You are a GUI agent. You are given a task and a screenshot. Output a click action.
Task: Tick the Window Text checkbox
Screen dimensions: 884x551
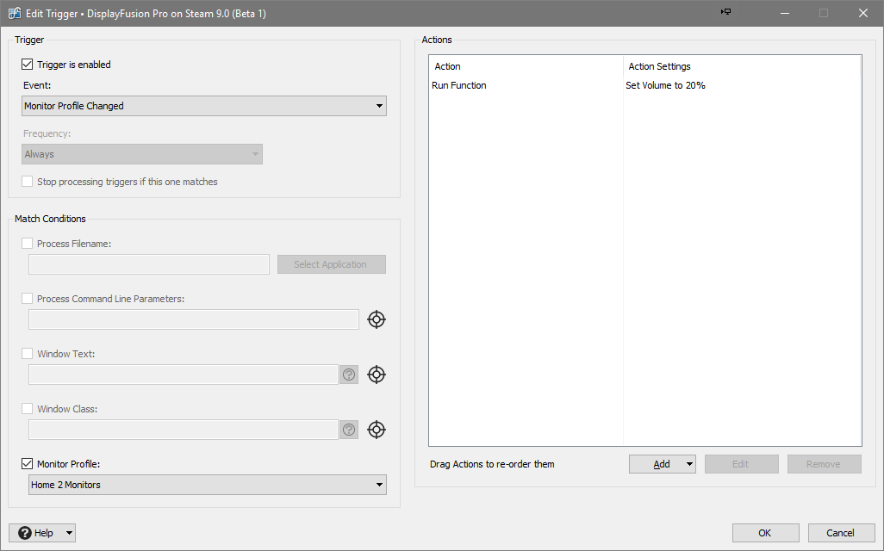[28, 354]
